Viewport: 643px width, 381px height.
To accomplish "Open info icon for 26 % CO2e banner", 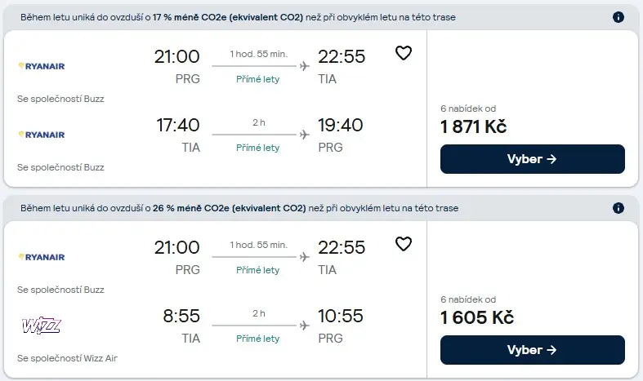I will [618, 208].
